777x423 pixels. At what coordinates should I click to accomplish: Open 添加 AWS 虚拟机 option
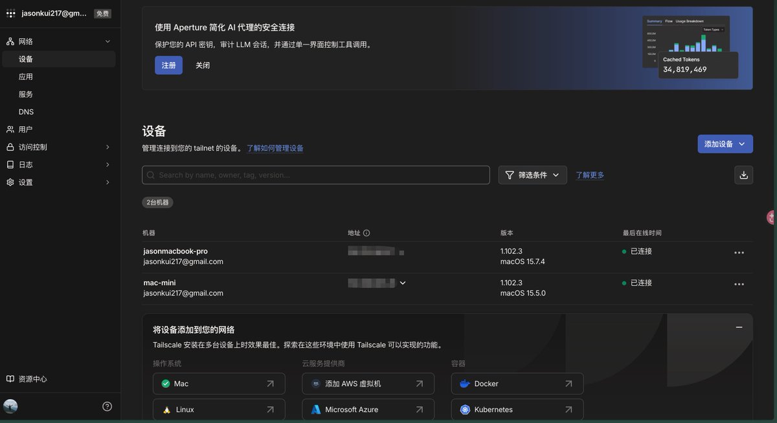pos(368,384)
